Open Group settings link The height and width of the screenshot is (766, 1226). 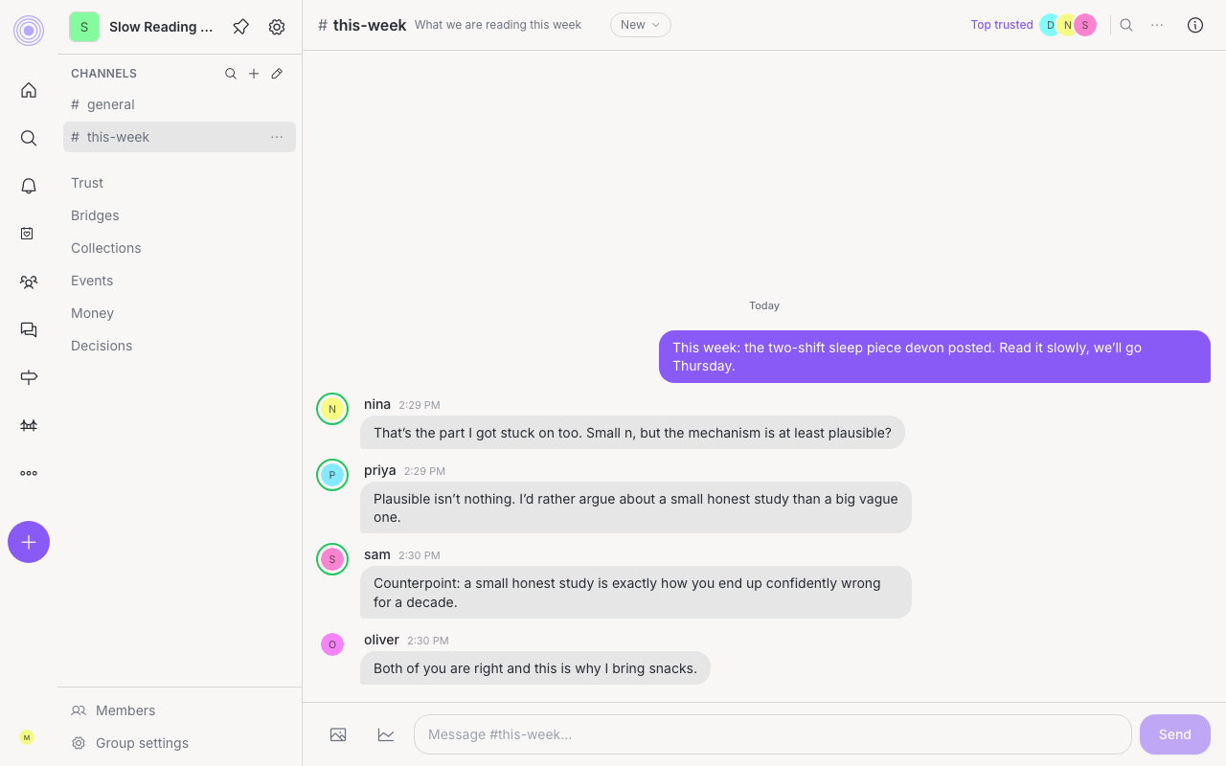(x=129, y=743)
